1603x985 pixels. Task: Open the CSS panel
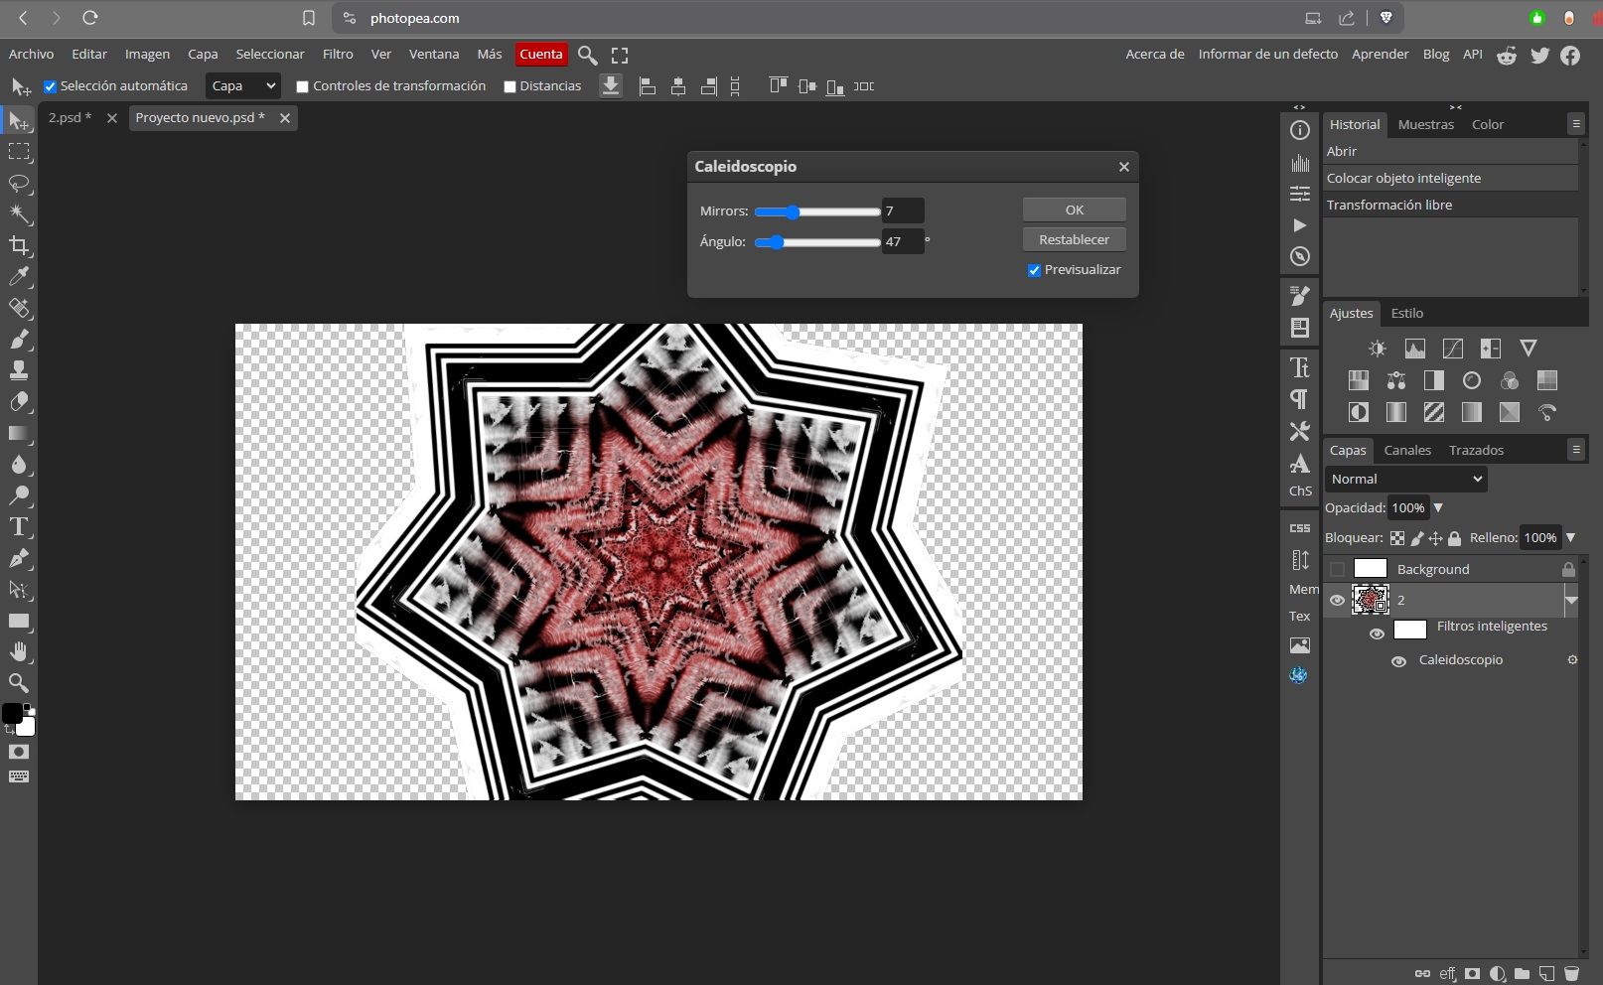click(1300, 528)
